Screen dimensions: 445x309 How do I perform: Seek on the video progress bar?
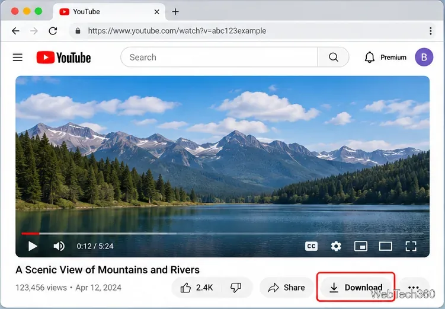point(223,234)
